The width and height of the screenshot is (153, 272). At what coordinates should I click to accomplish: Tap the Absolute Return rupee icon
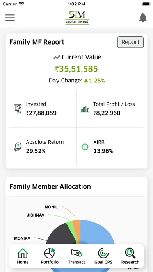pyautogui.click(x=18, y=147)
